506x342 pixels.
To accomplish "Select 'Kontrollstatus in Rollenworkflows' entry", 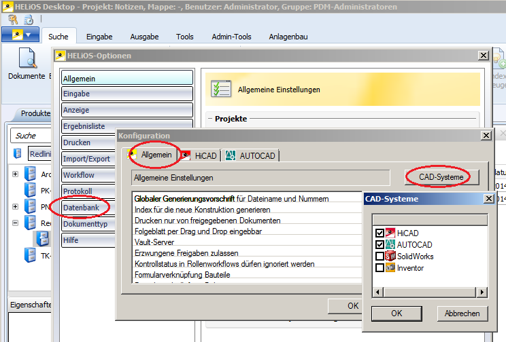I will click(247, 264).
